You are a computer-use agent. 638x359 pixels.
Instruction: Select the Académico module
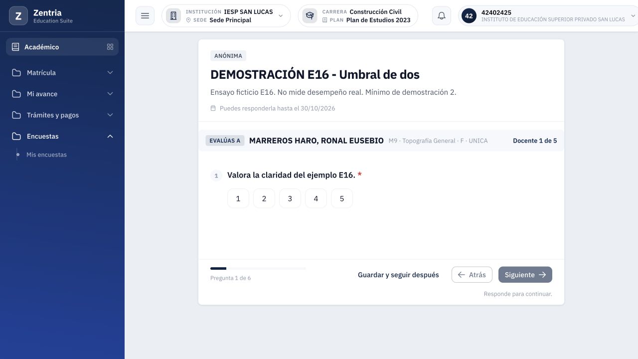point(62,47)
